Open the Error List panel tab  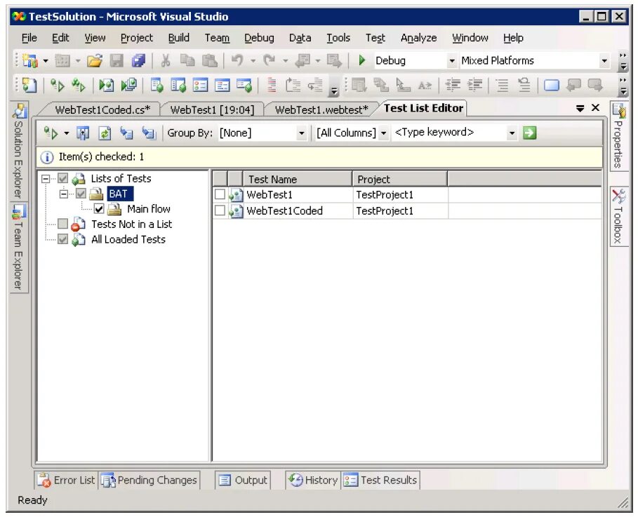(66, 481)
